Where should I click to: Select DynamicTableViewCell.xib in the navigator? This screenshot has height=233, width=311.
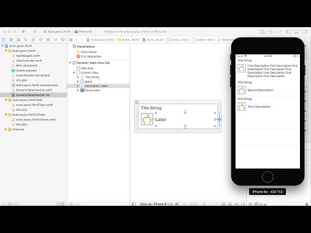pyautogui.click(x=32, y=95)
